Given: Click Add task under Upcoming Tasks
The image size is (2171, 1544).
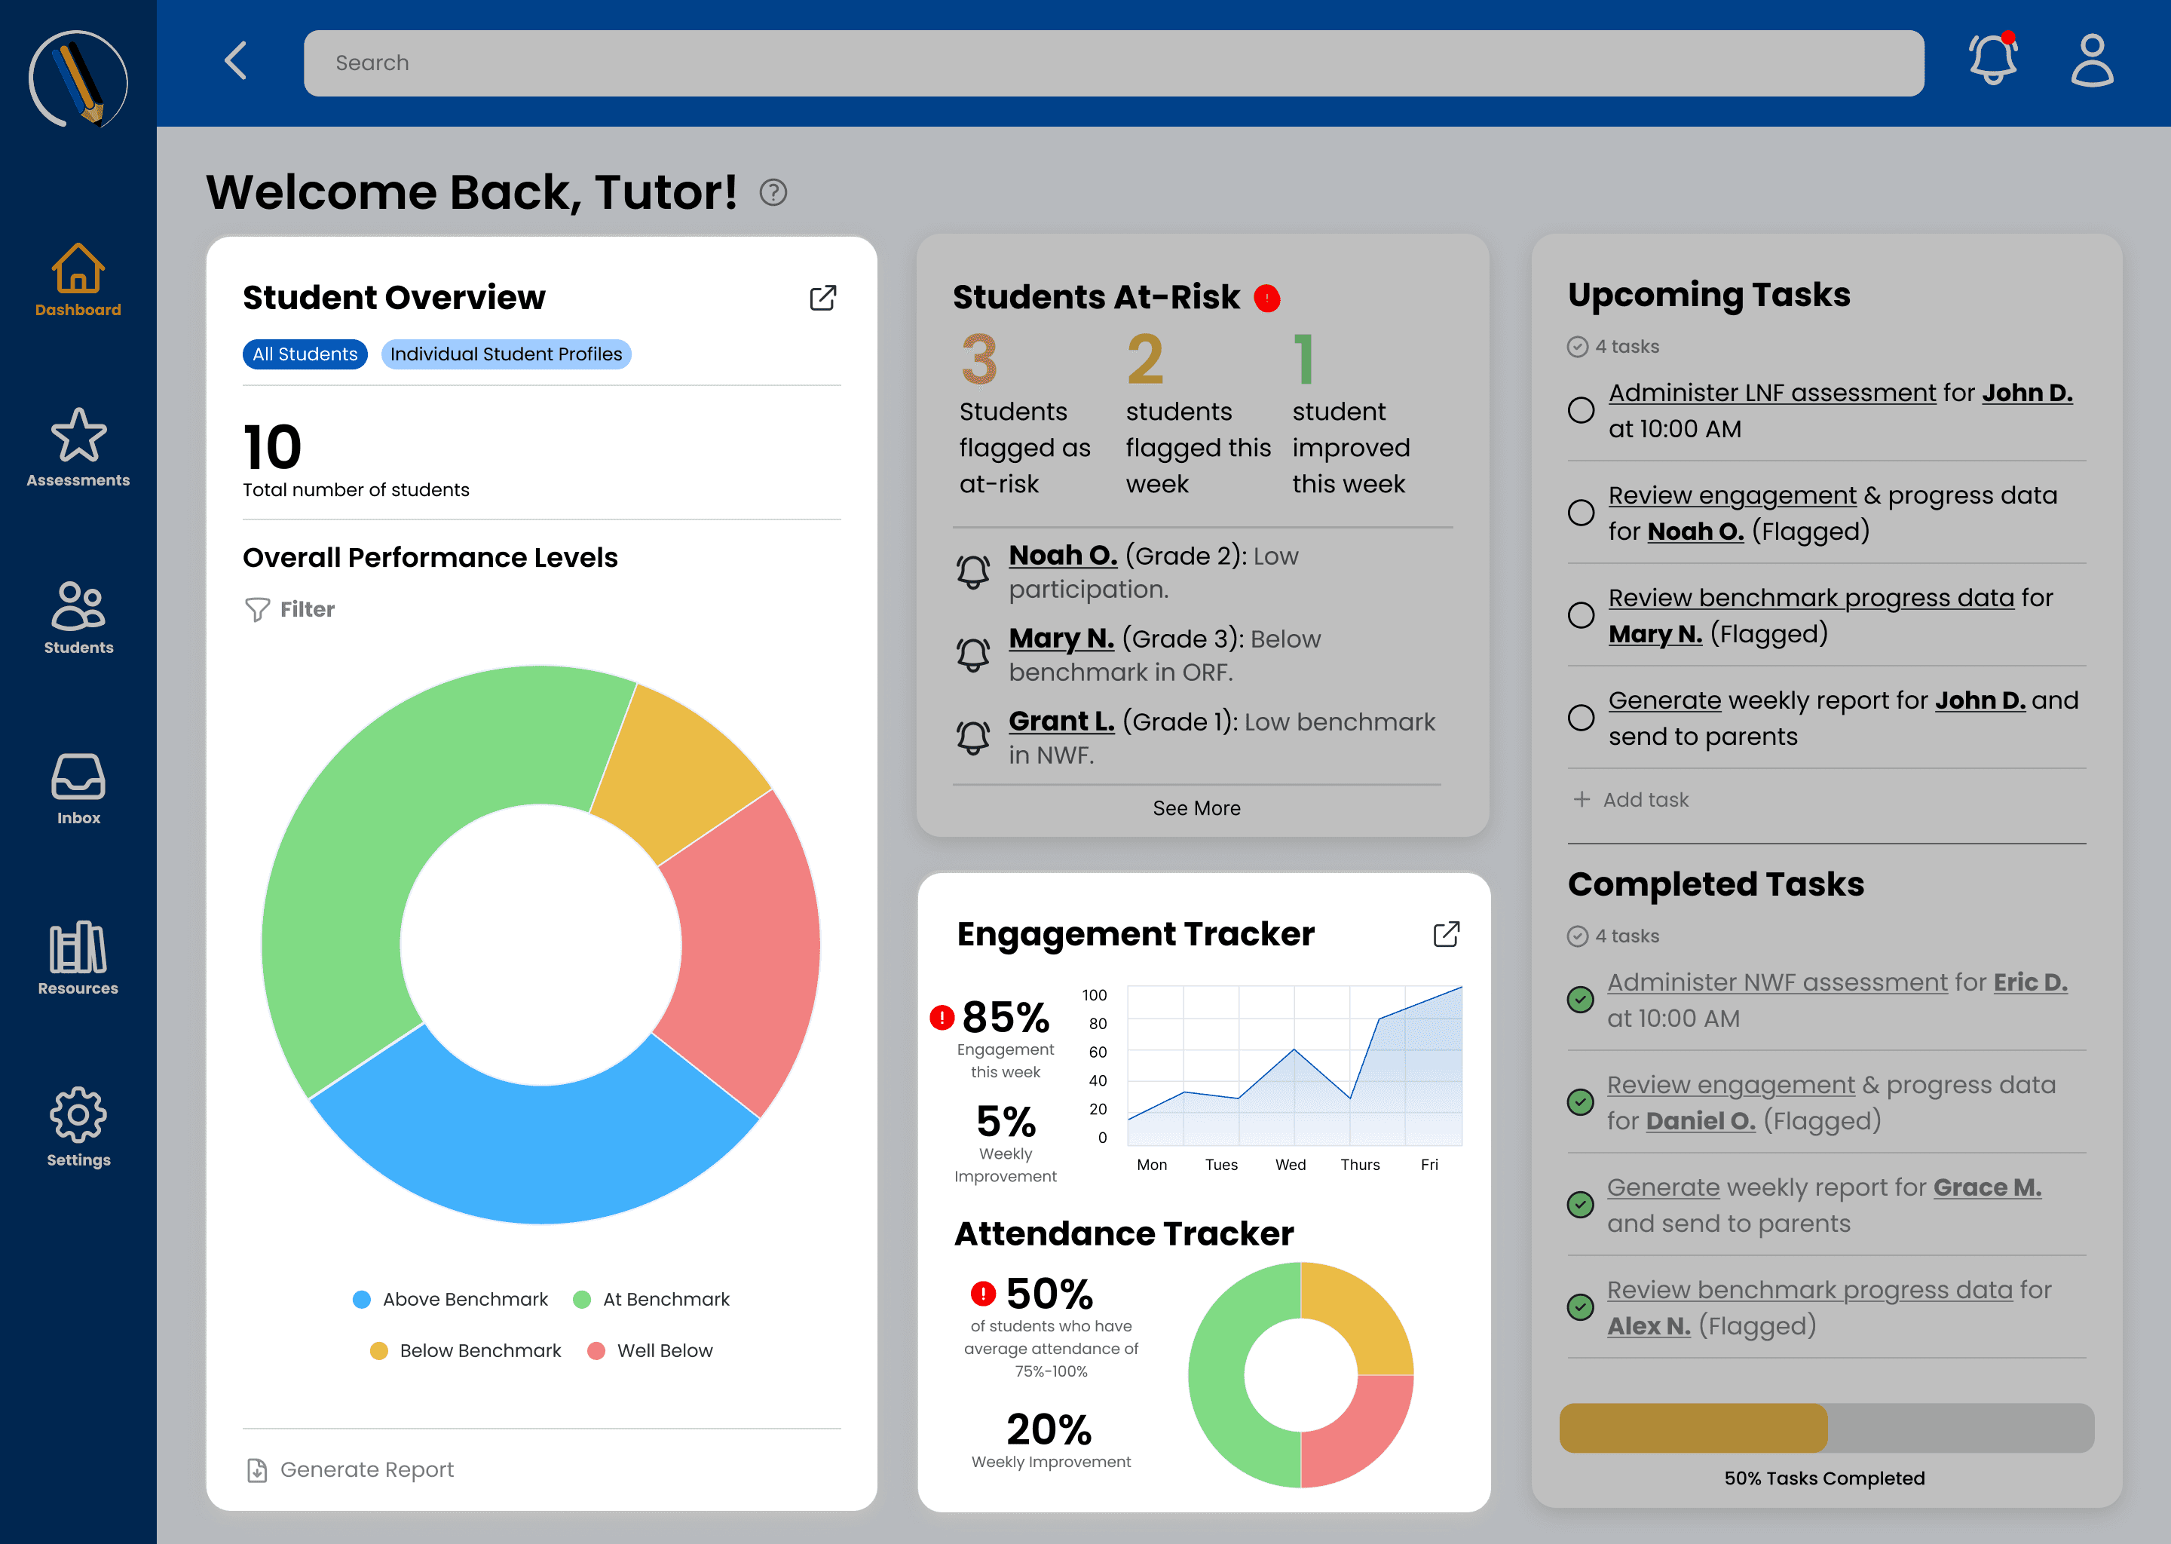Looking at the screenshot, I should [x=1631, y=800].
